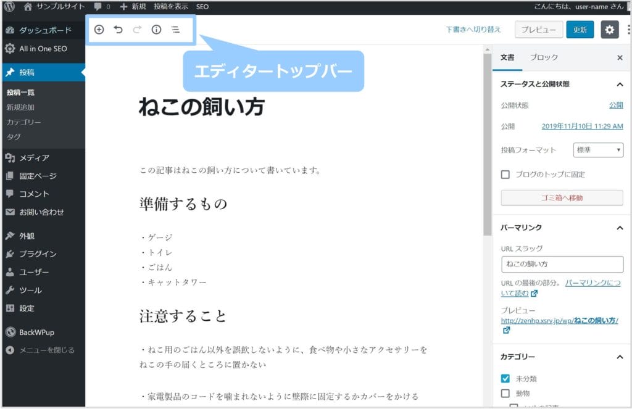The image size is (632, 409).
Task: Click the Add Block plus icon
Action: coord(99,30)
